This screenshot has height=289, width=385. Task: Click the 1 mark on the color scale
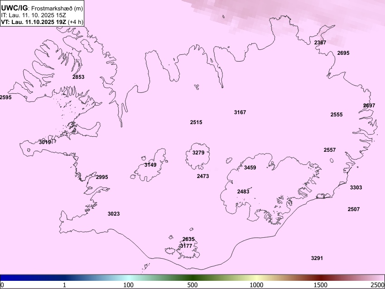click(64, 285)
